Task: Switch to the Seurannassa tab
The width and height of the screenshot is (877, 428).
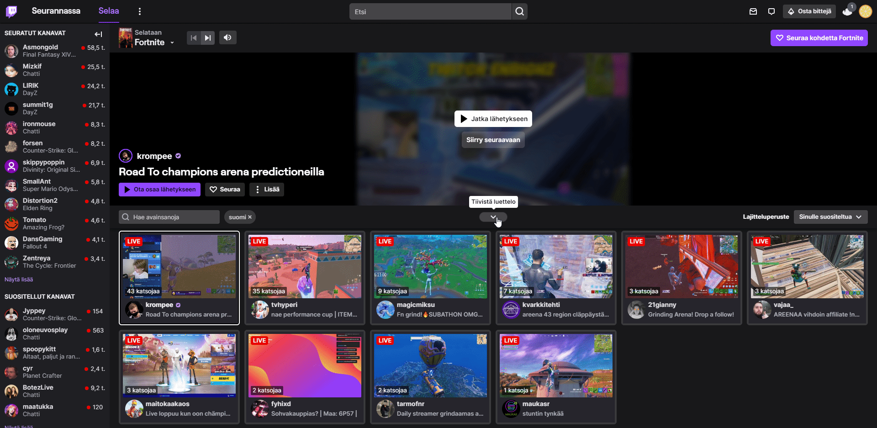Action: point(56,11)
